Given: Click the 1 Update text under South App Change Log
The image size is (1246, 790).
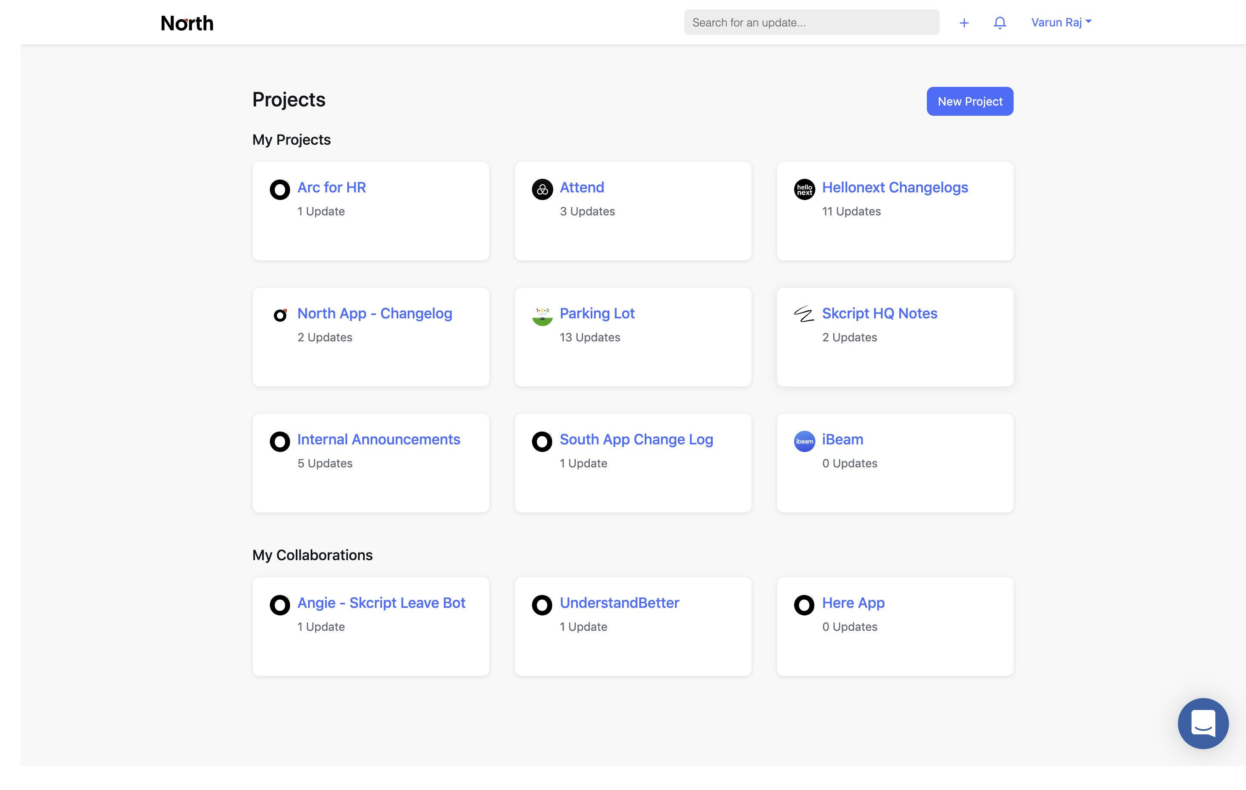Looking at the screenshot, I should (x=583, y=464).
